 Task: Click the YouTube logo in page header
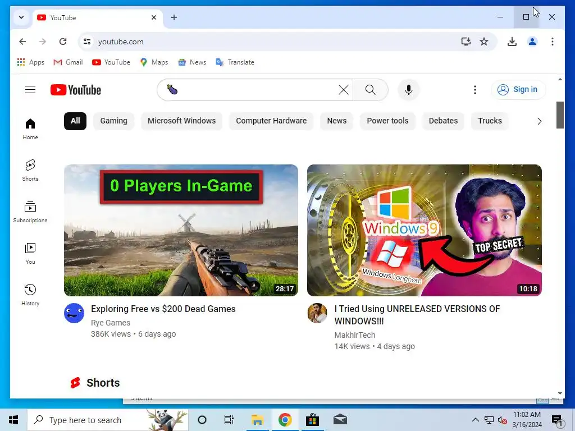coord(76,90)
